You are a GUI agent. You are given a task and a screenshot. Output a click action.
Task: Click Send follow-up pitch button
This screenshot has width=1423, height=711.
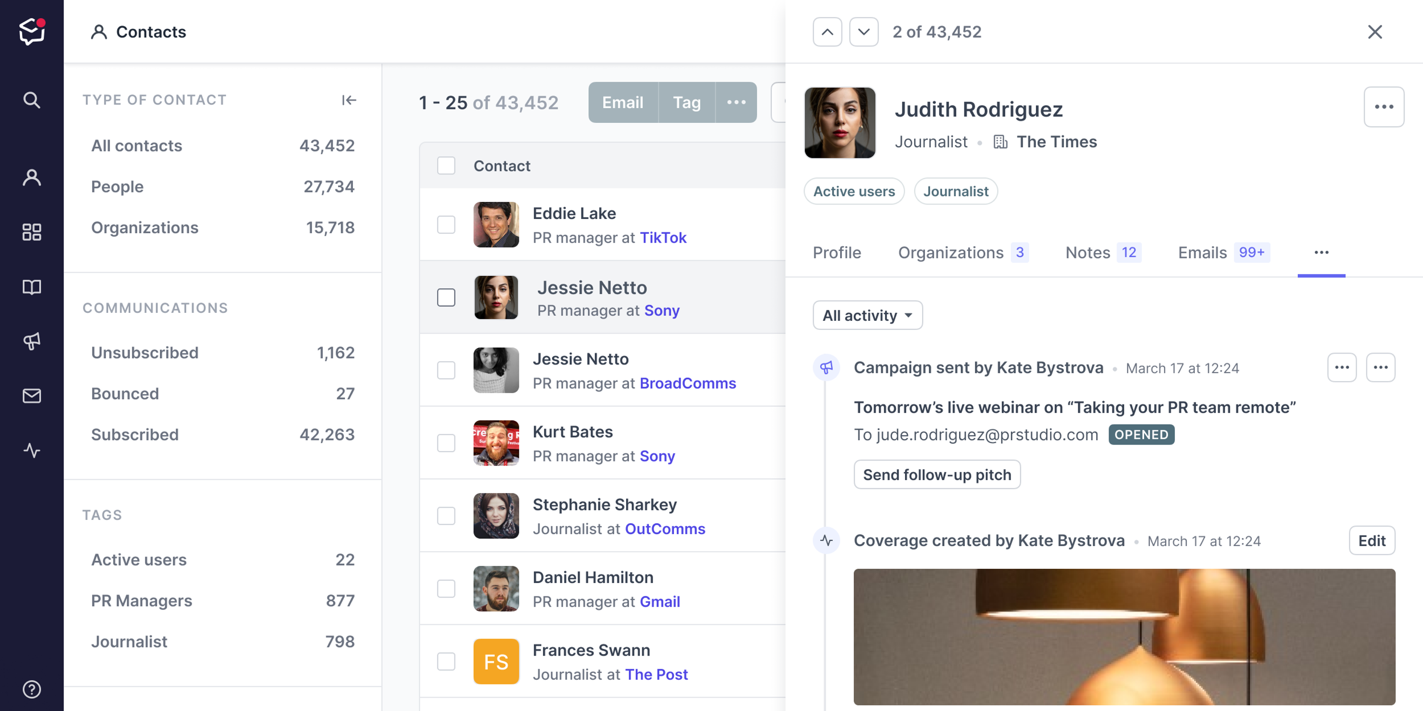936,475
